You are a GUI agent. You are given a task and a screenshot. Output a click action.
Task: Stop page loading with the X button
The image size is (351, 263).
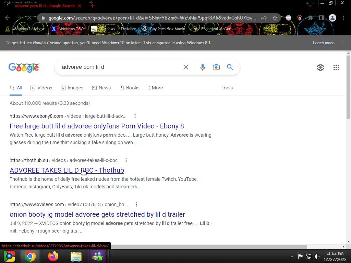pos(29,18)
